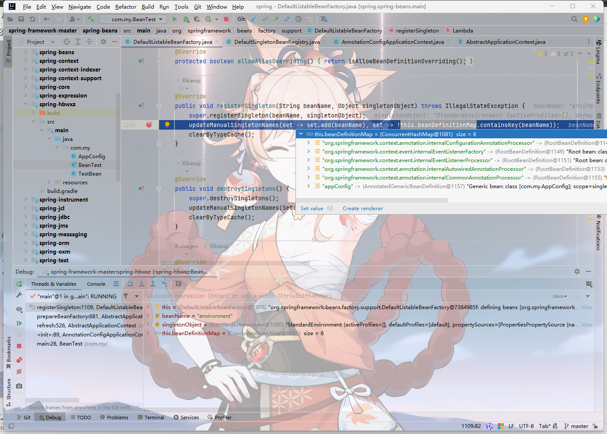Click the Rerun debug session icon
The width and height of the screenshot is (607, 434).
coord(19,284)
